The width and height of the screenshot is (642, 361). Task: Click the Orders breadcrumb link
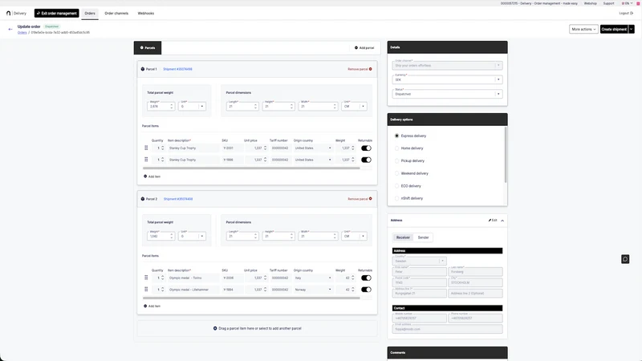[22, 32]
